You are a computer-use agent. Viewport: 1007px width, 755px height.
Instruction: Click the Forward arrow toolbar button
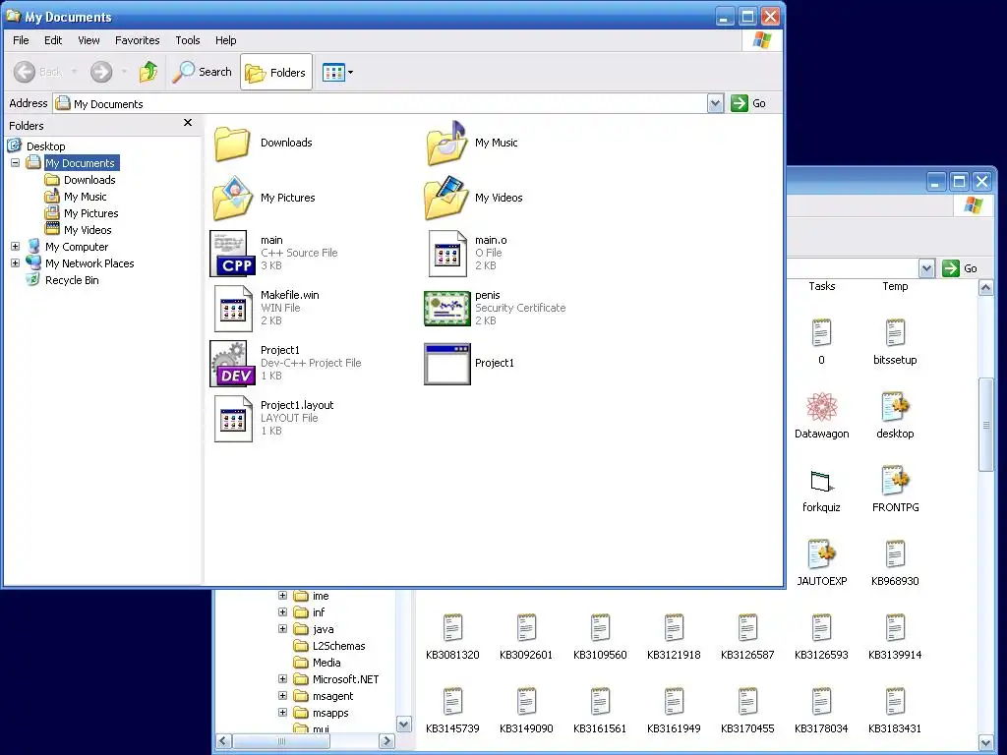[x=101, y=72]
